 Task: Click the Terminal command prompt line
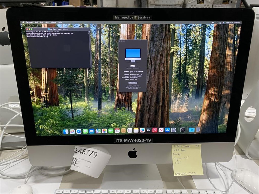point(38,36)
